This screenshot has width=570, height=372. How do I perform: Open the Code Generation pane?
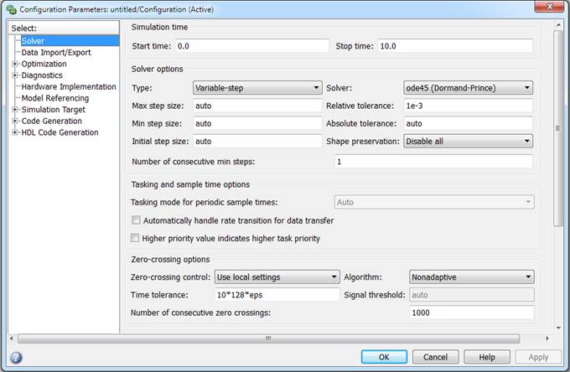click(x=52, y=121)
